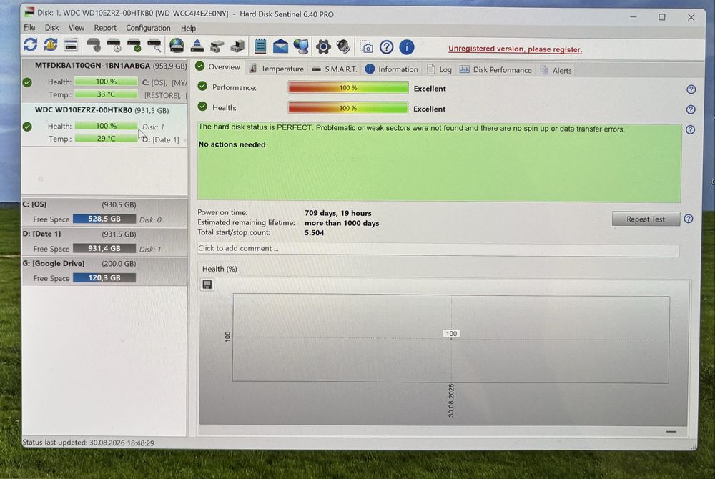Select the D: [Date 1] partition row
Viewport: 715px width, 479px height.
point(104,242)
